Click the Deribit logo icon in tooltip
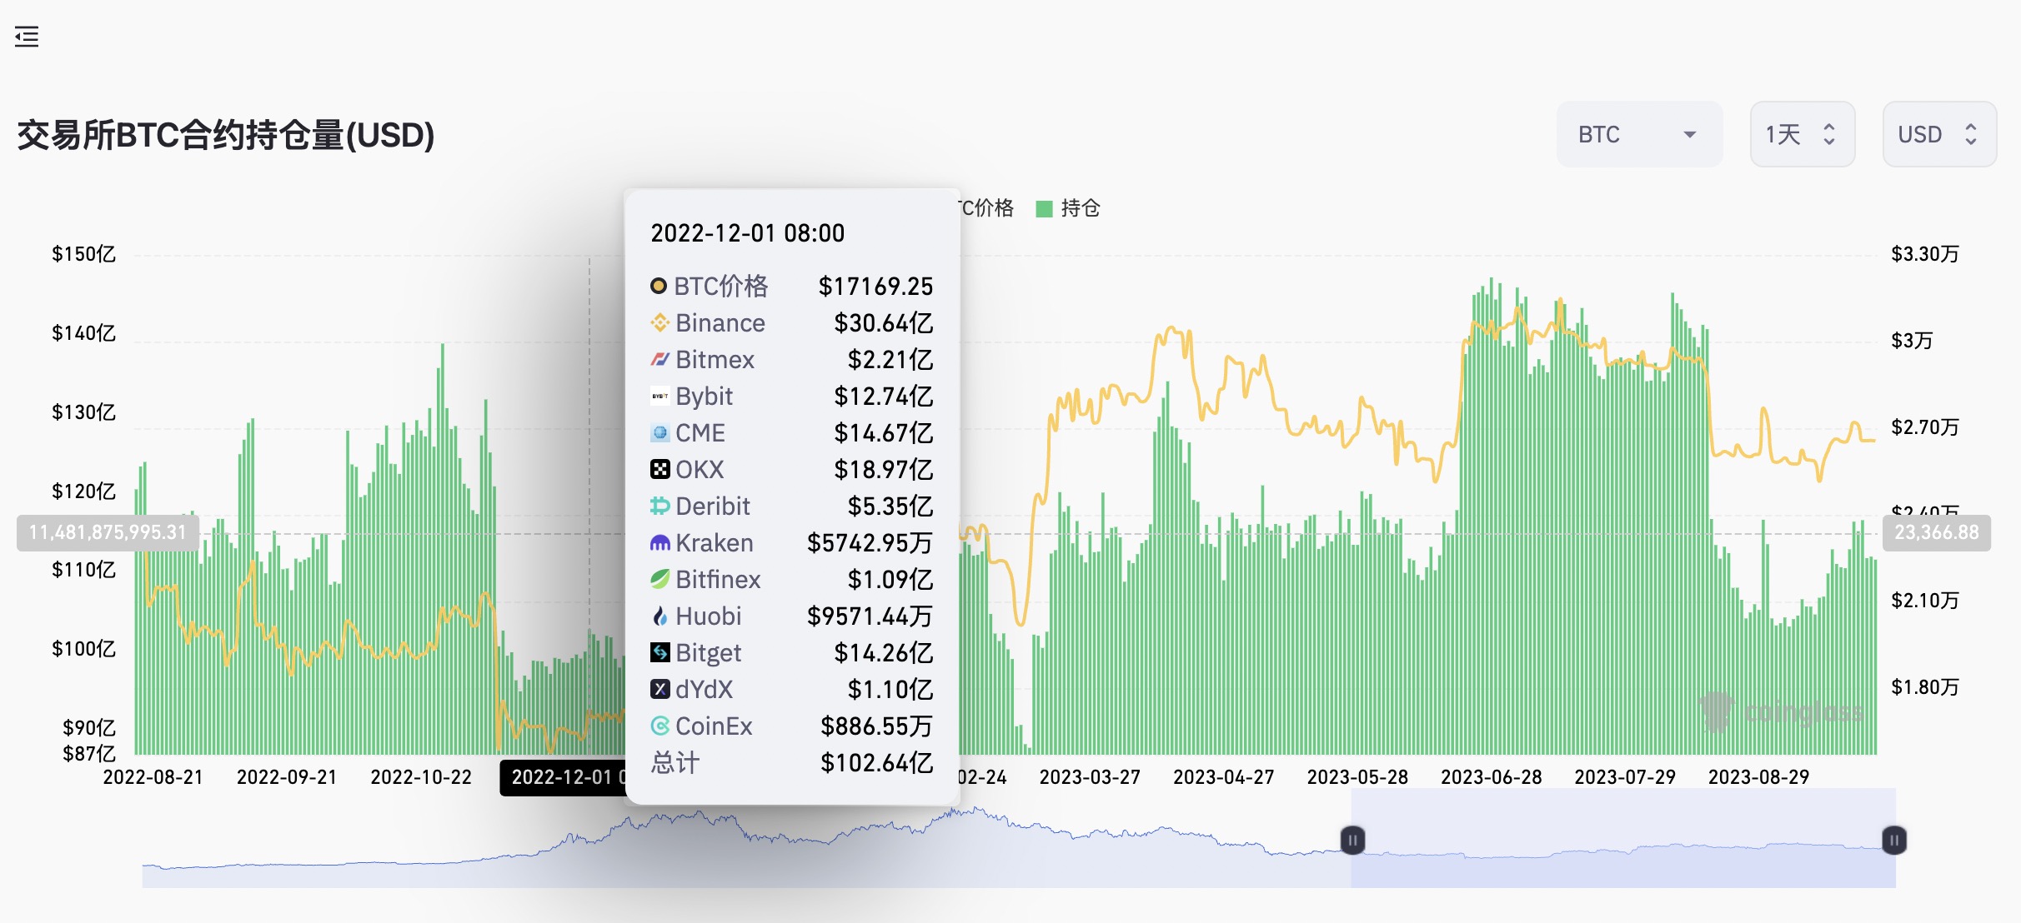Image resolution: width=2021 pixels, height=923 pixels. click(659, 506)
